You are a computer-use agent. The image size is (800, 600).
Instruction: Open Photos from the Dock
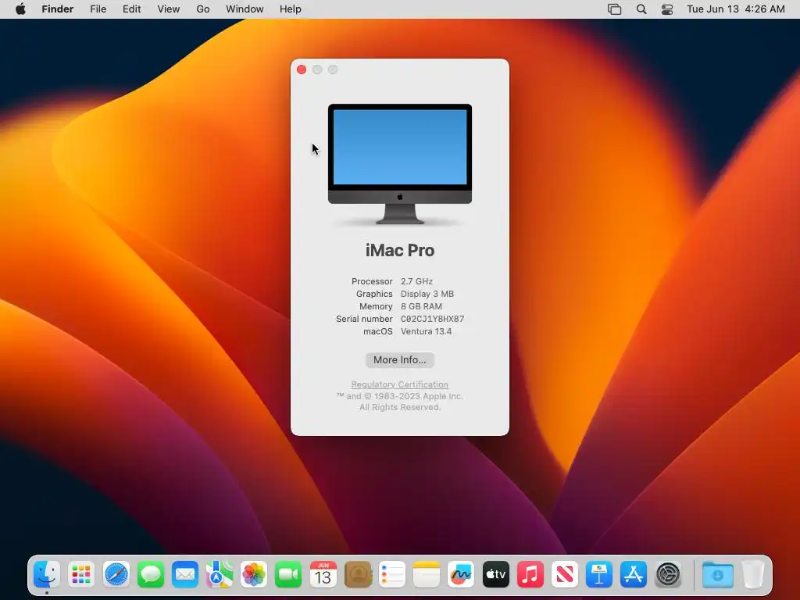[x=254, y=574]
